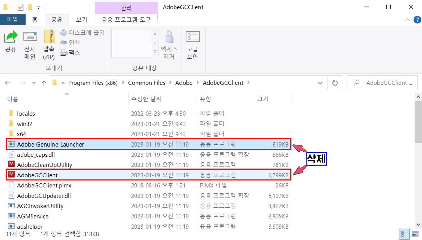Select the AdobeGCClient.pimx blank file icon
Viewport: 422px width, 240px height.
(11, 185)
